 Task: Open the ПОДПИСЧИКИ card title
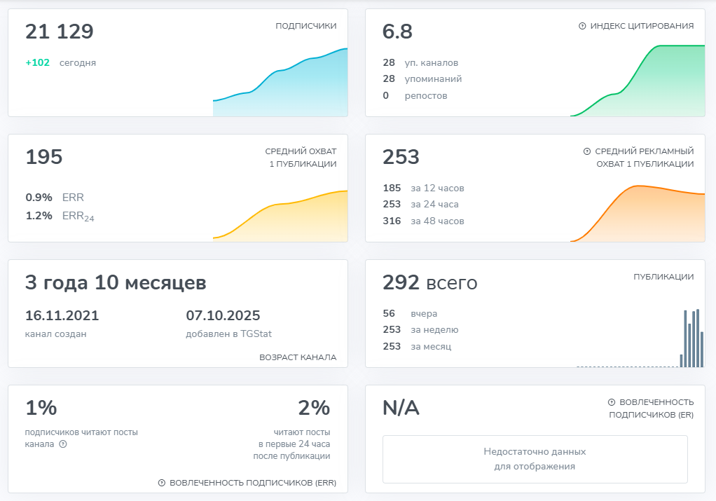[305, 26]
